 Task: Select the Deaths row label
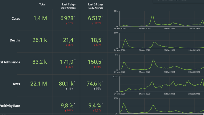[15, 40]
